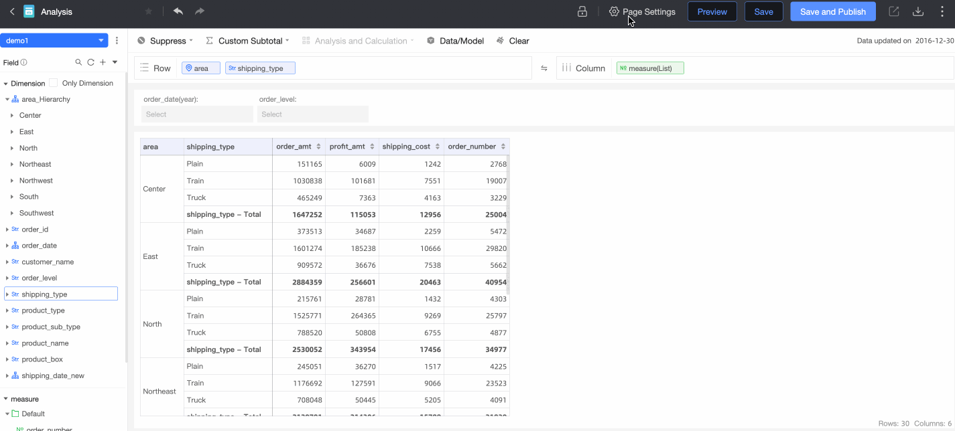Click the download icon in header
The image size is (955, 431).
[918, 11]
